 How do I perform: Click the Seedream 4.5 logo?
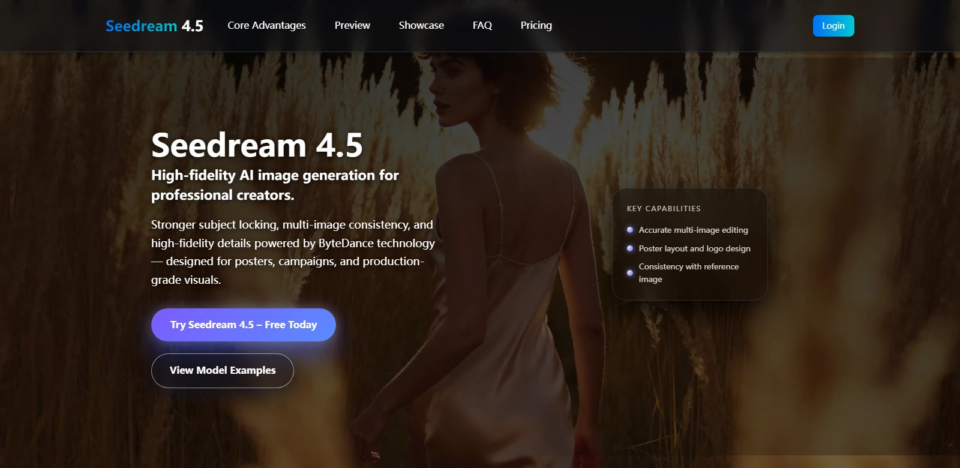point(154,26)
